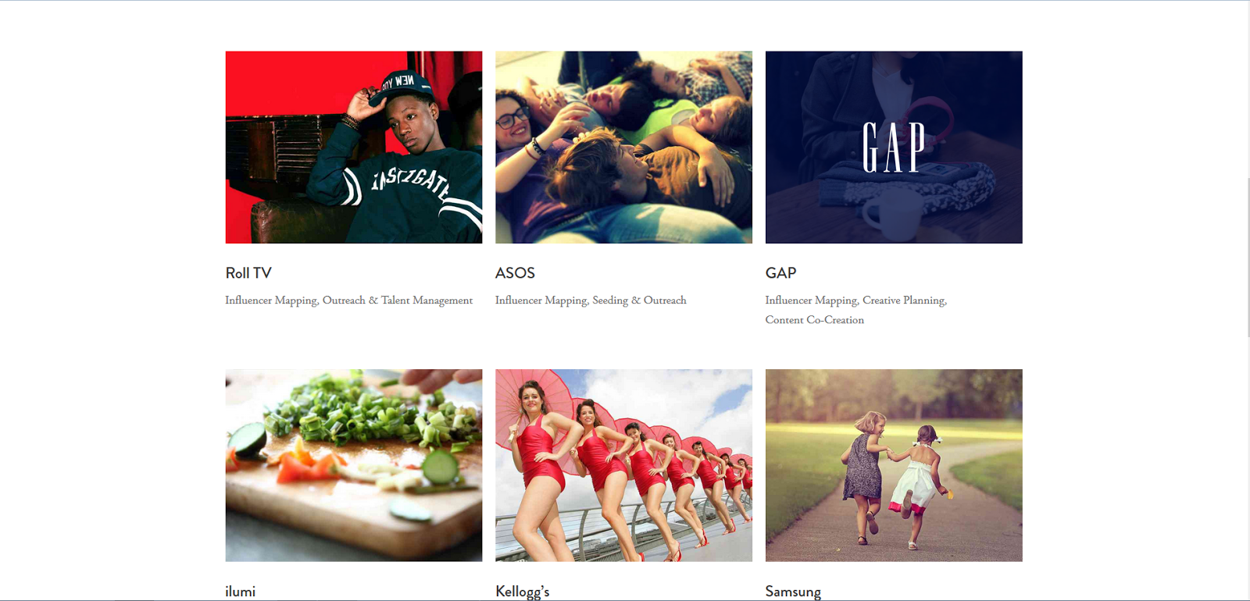
Task: Open the ilumi chopped vegetables image
Action: 354,465
